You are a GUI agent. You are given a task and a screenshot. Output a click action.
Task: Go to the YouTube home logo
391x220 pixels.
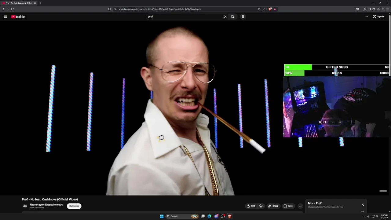click(18, 16)
